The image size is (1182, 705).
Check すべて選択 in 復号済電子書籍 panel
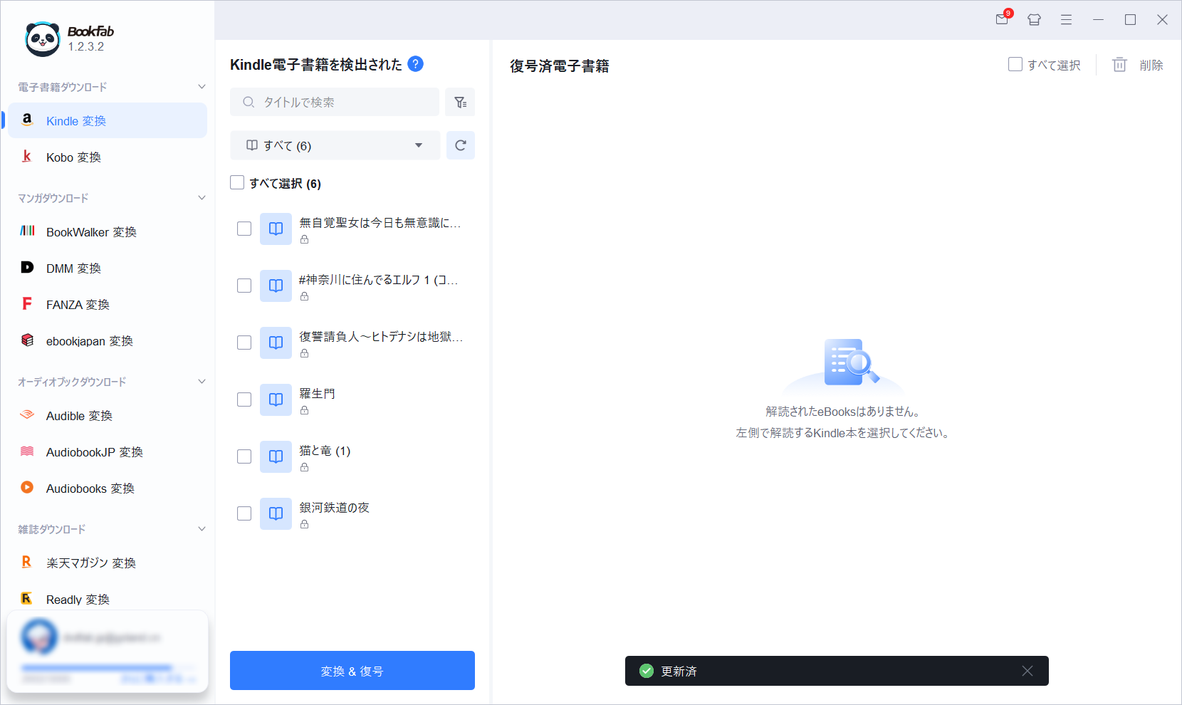(x=1015, y=64)
